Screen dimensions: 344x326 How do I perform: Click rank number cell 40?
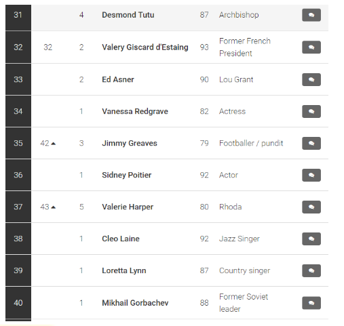point(18,303)
